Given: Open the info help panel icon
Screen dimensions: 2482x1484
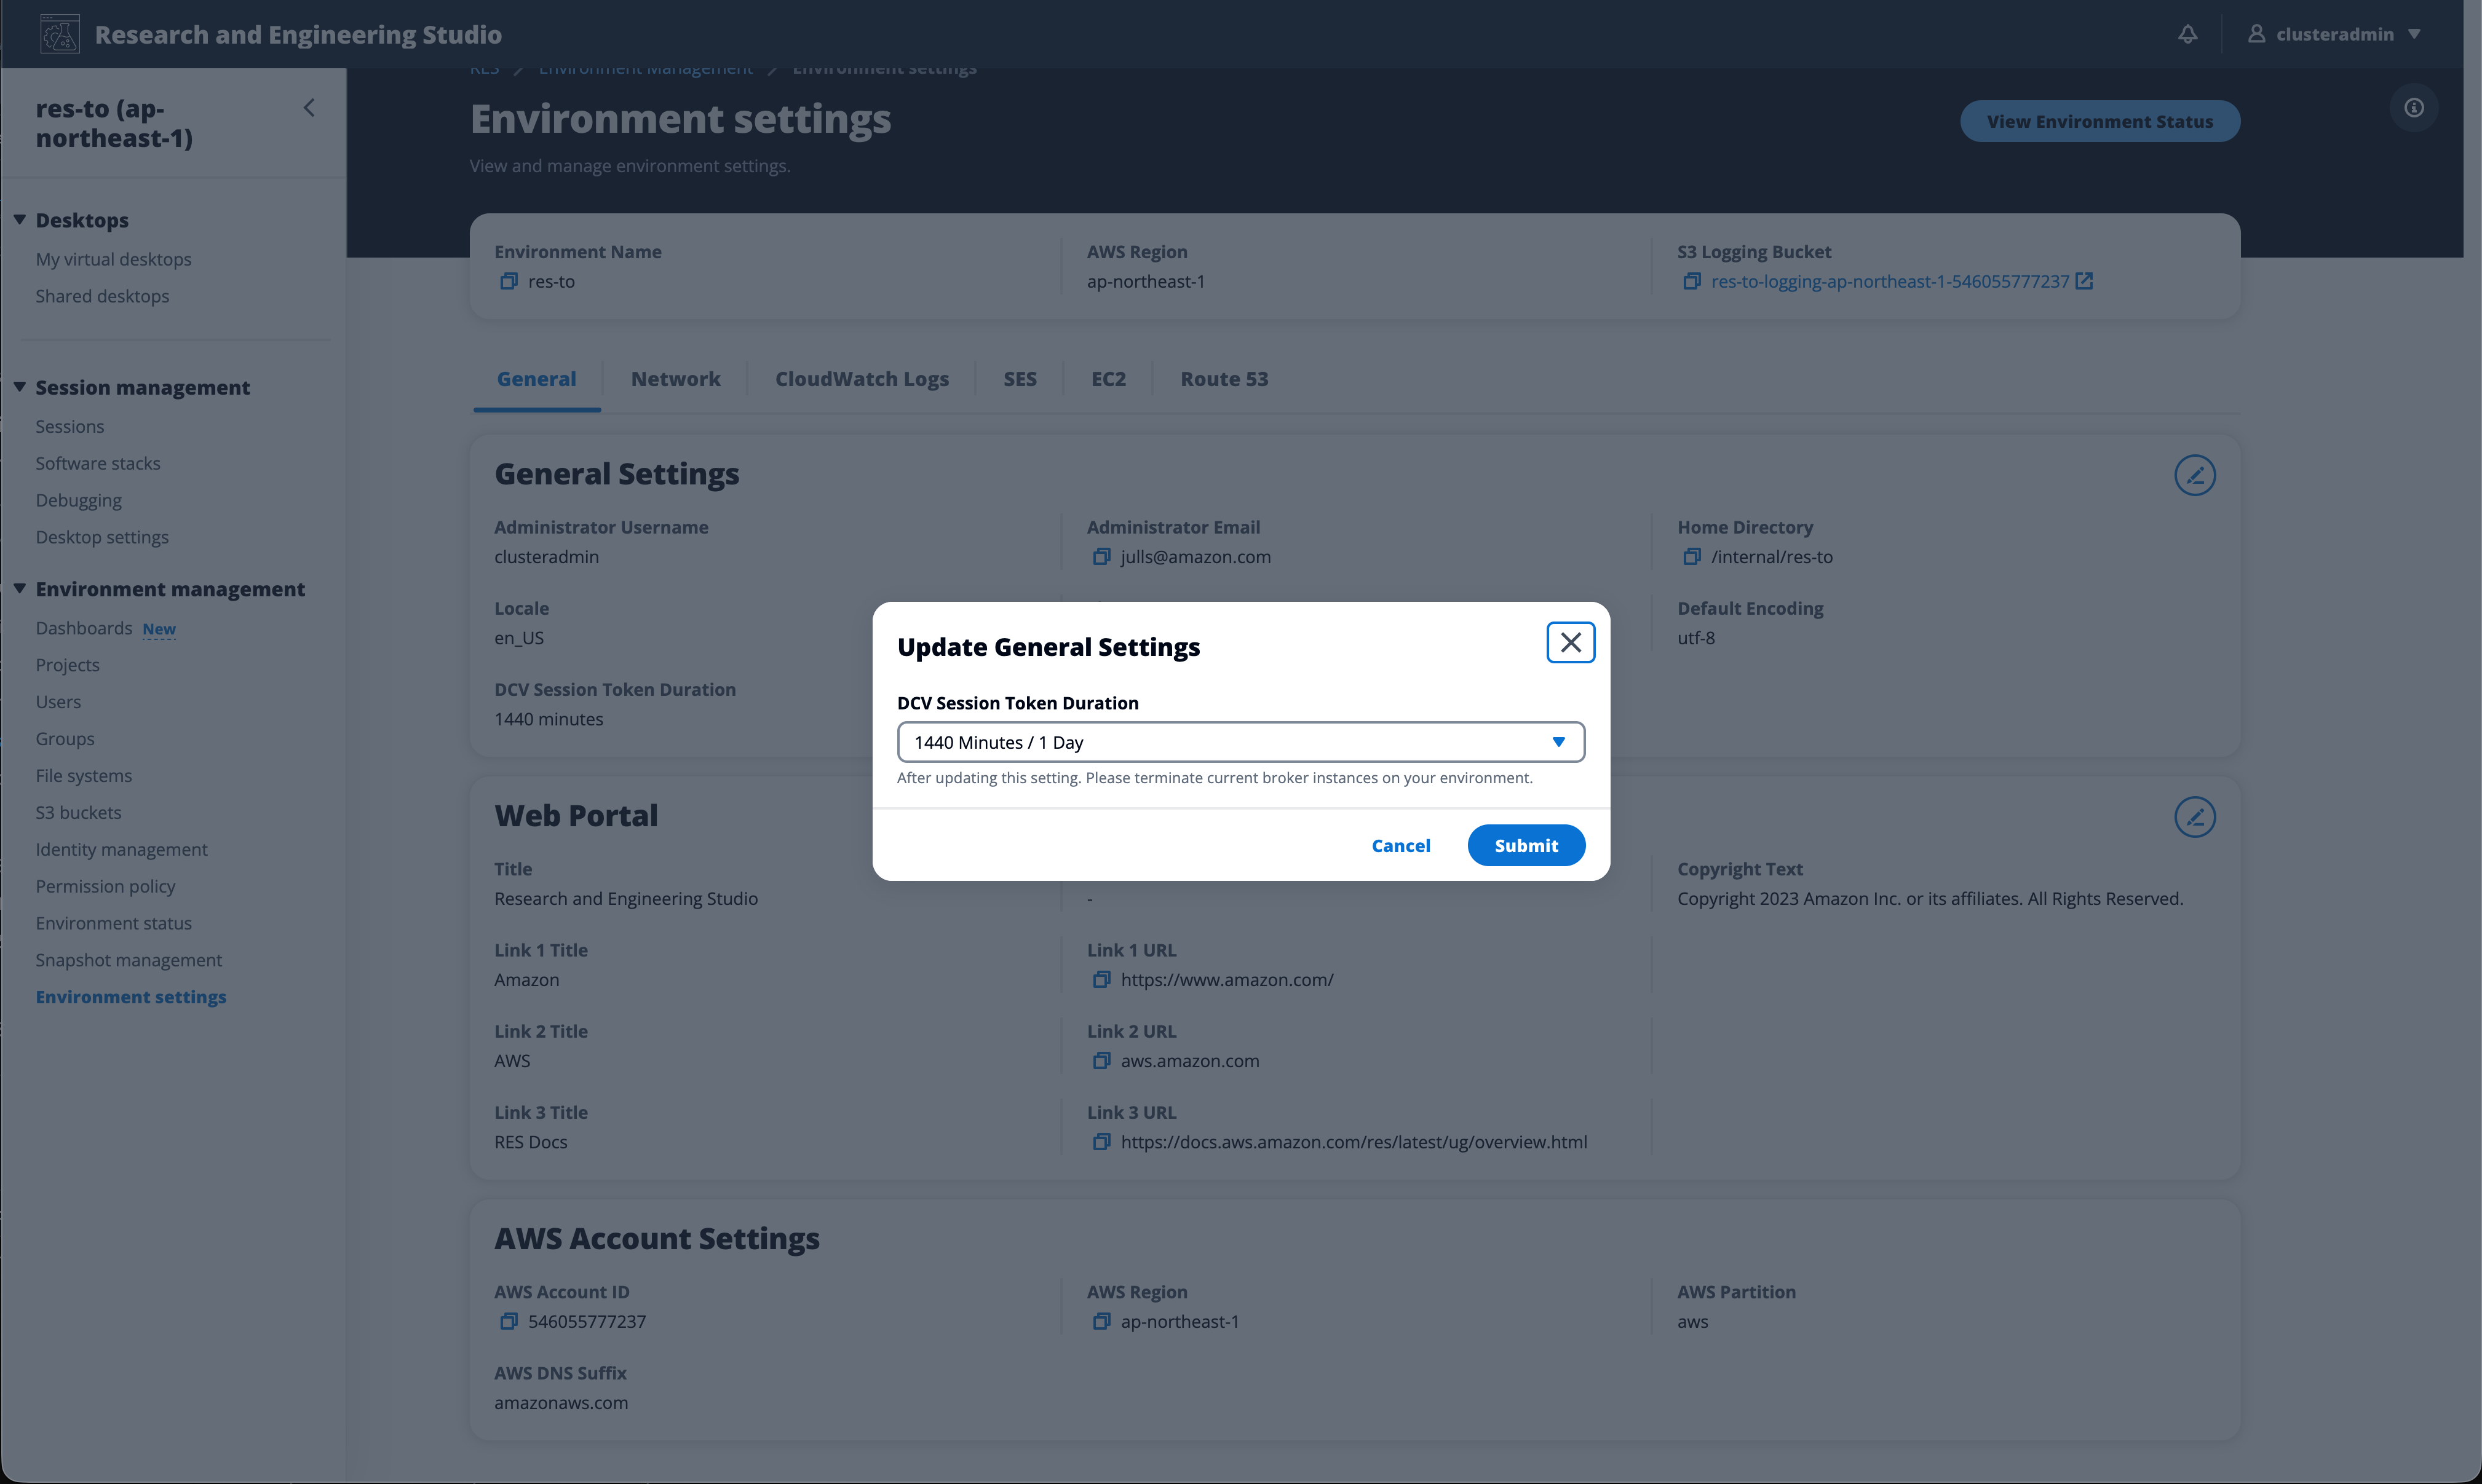Looking at the screenshot, I should [x=2413, y=108].
